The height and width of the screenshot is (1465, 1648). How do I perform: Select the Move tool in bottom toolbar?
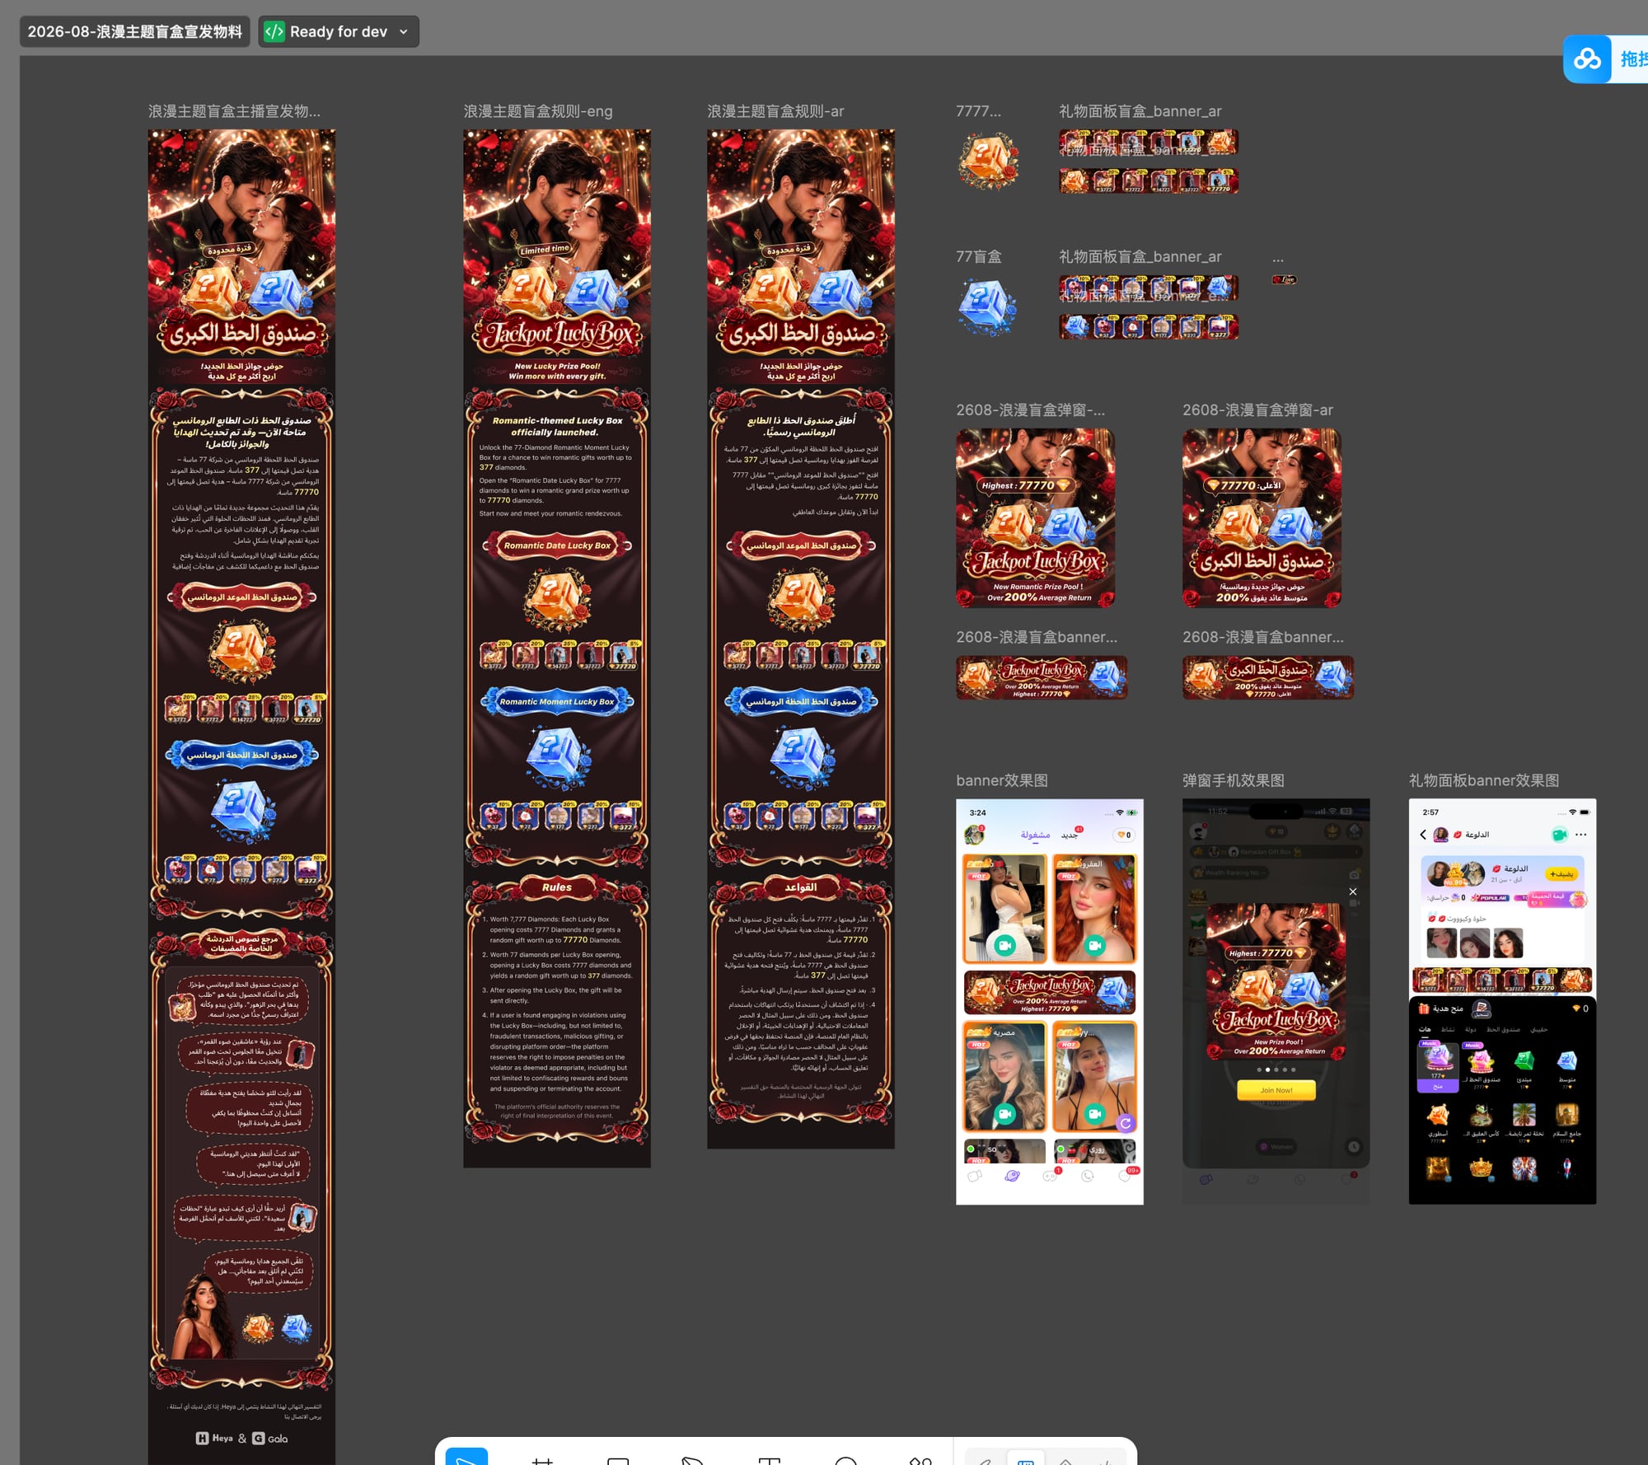[x=466, y=1457]
